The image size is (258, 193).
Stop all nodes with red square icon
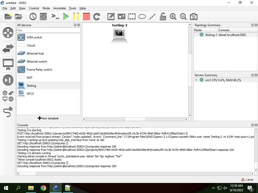pyautogui.click(x=86, y=17)
